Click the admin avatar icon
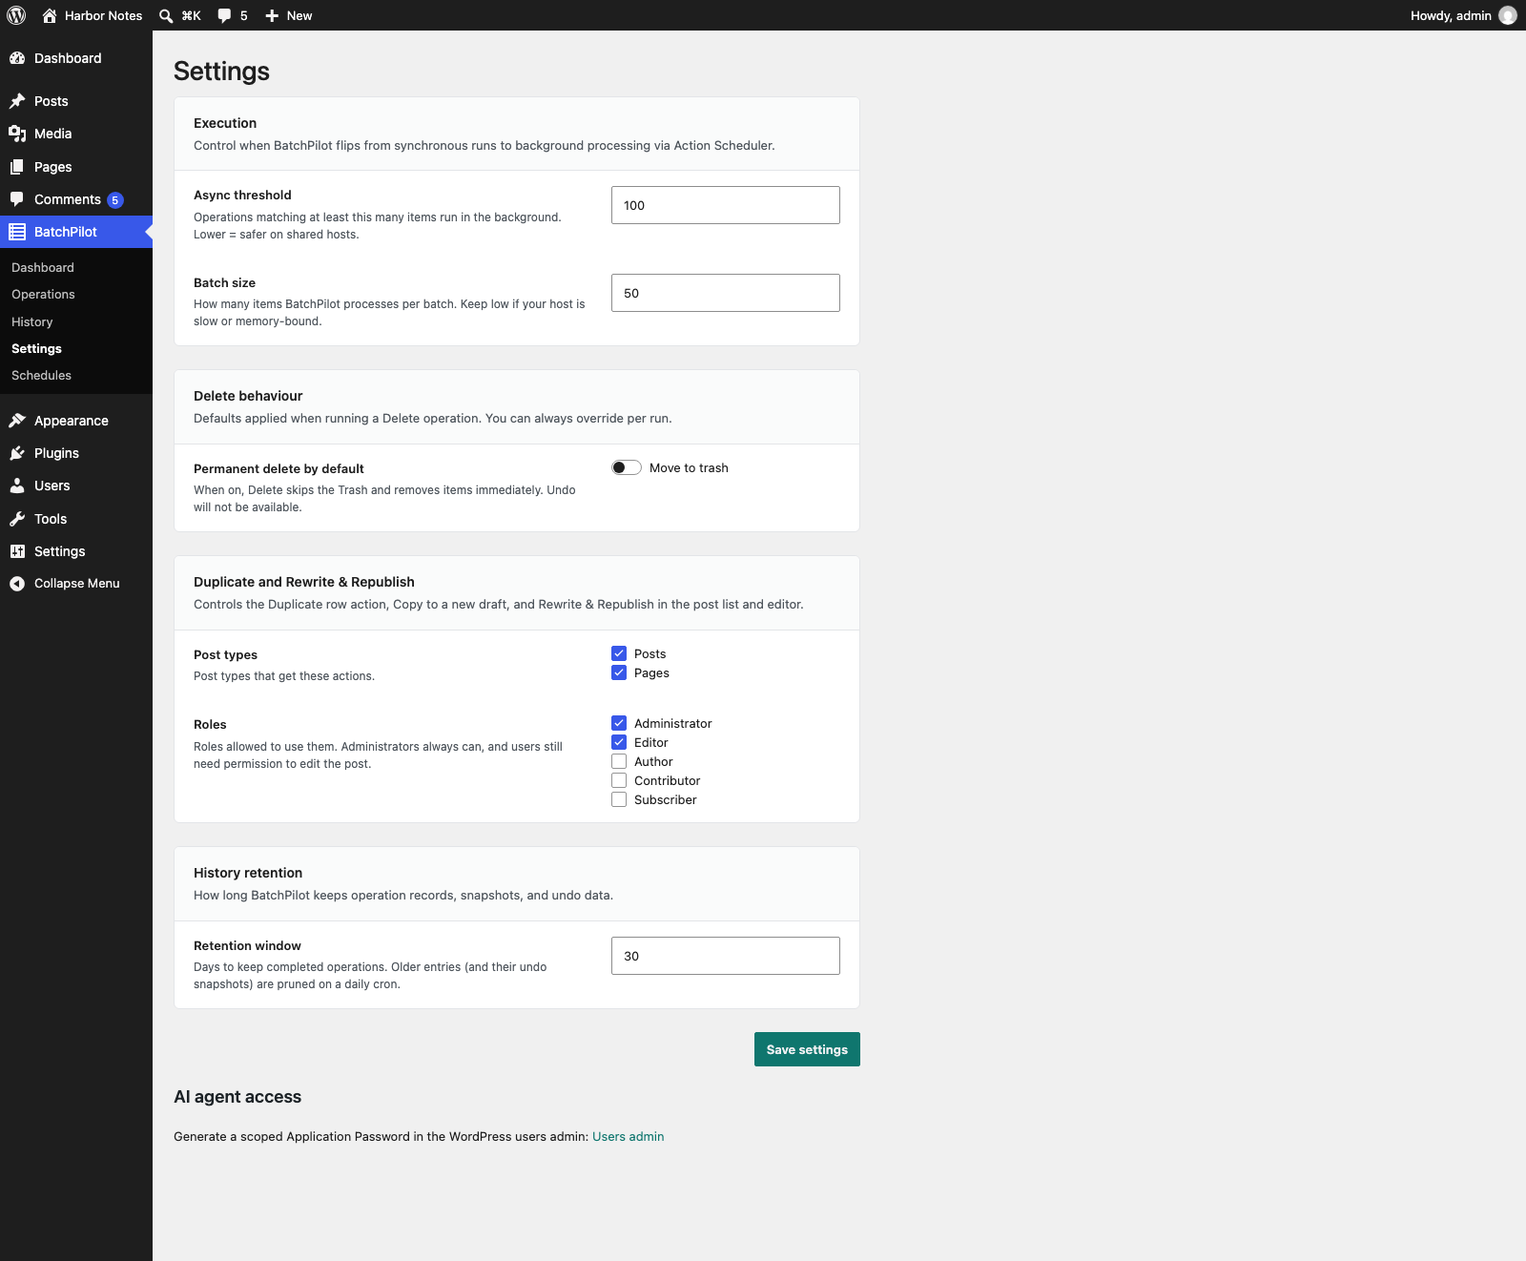1526x1261 pixels. (1508, 15)
